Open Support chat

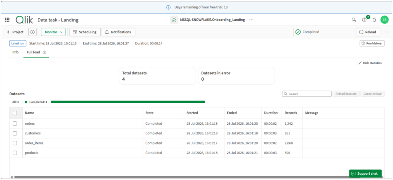[x=365, y=173]
